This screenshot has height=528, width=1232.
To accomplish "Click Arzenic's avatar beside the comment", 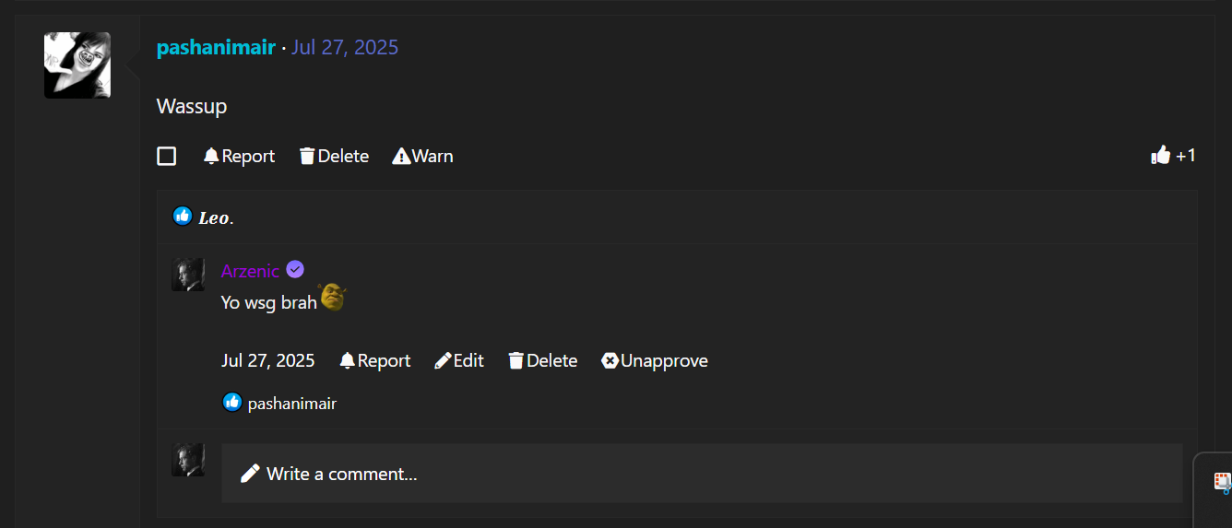I will click(188, 275).
